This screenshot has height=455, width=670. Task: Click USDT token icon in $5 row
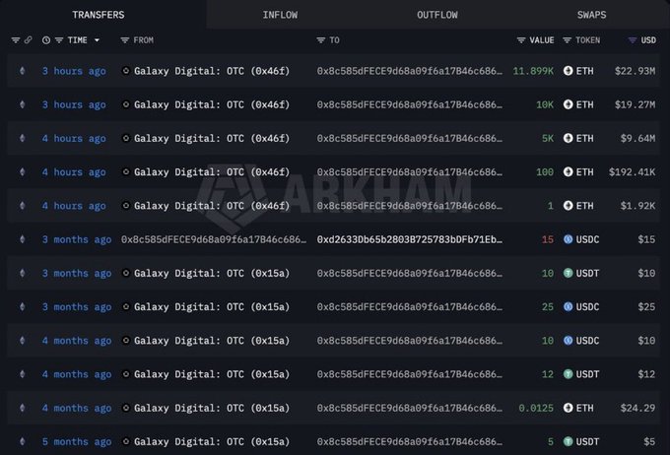tap(568, 442)
